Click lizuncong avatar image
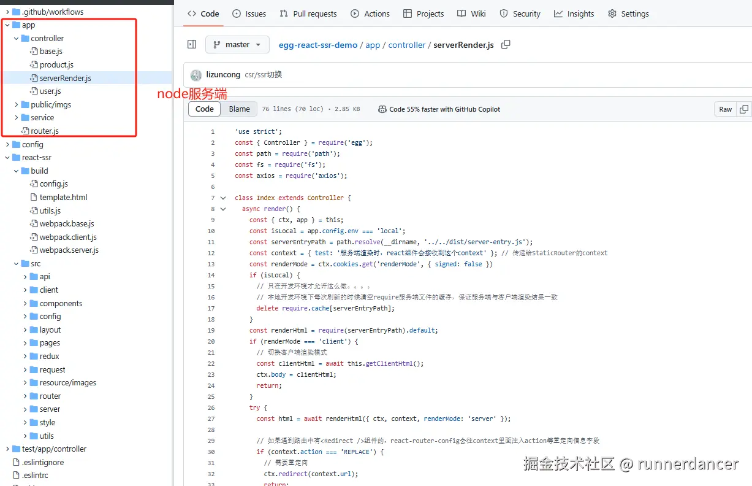 [196, 75]
